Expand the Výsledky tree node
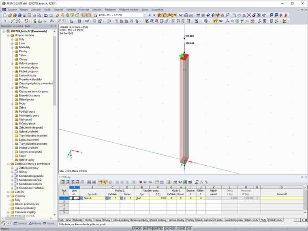 click(8, 196)
